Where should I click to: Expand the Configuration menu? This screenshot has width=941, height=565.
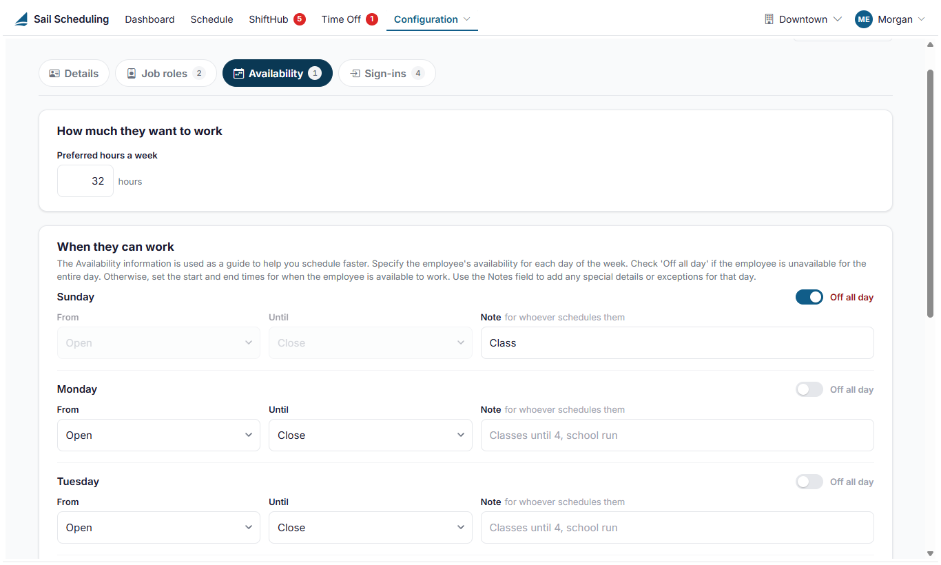(432, 19)
